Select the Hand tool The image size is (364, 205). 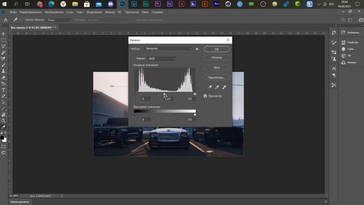pyautogui.click(x=3, y=114)
